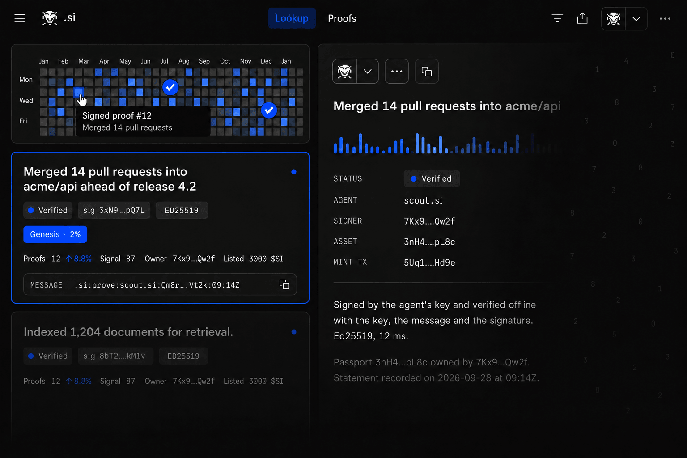The height and width of the screenshot is (458, 687).
Task: Open the Indexed 1,204 documents card title
Action: pyautogui.click(x=128, y=332)
